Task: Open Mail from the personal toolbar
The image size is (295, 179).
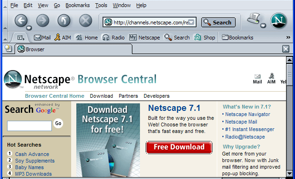Action: 42,38
